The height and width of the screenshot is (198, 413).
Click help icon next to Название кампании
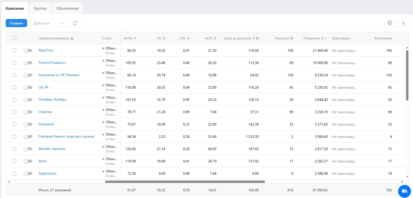pos(72,39)
